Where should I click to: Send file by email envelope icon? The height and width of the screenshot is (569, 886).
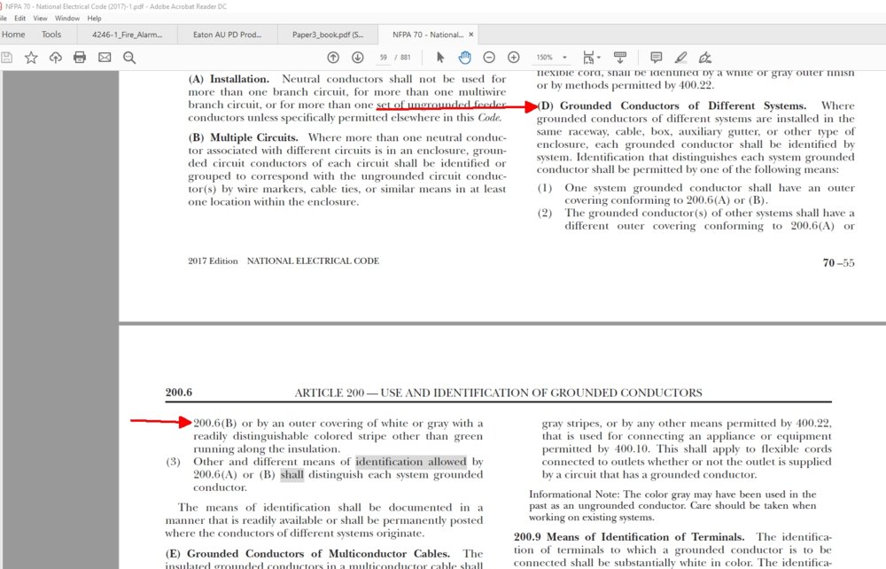[x=105, y=57]
